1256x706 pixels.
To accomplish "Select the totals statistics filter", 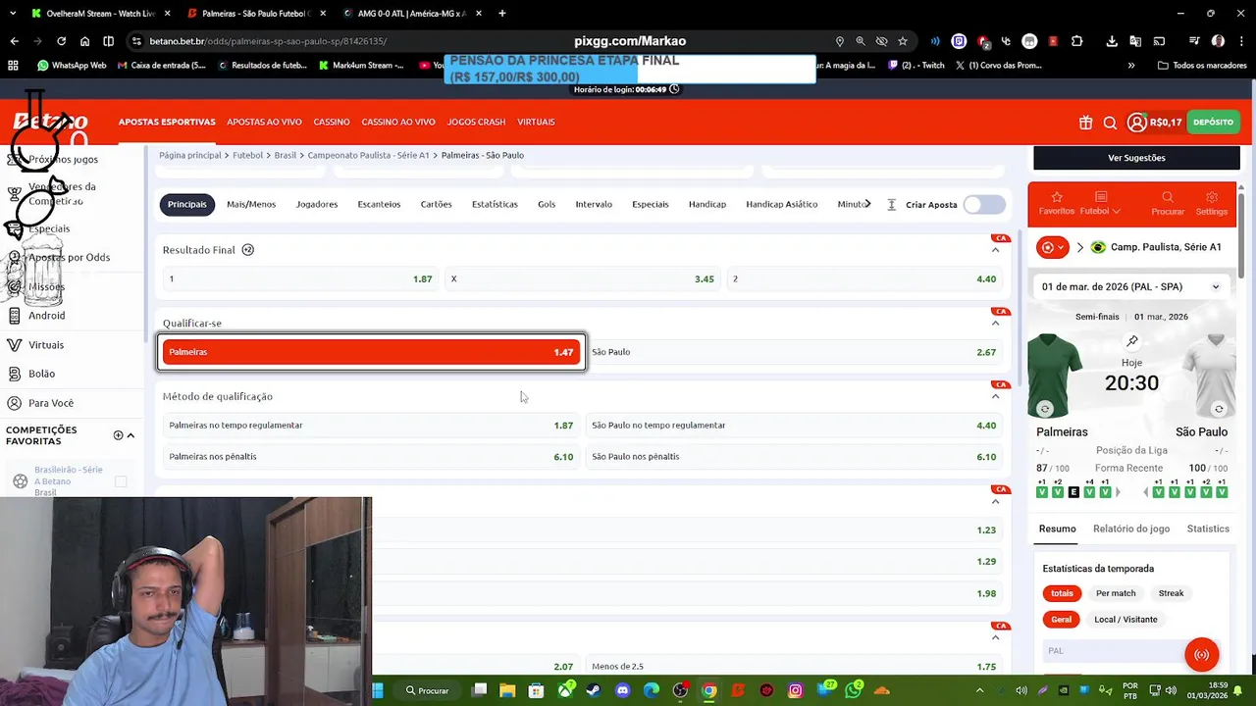I will coord(1062,593).
